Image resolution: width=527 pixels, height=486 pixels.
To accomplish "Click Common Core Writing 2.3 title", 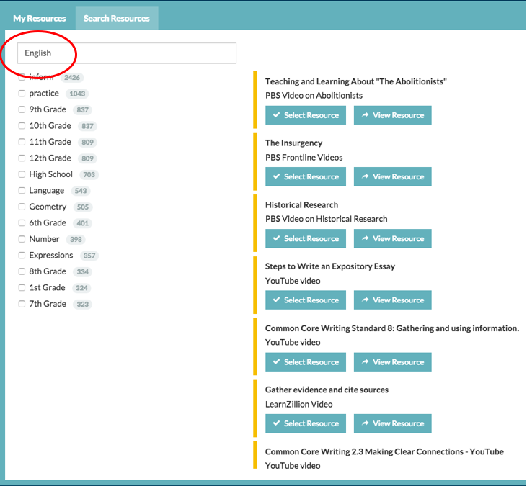I will click(x=384, y=451).
